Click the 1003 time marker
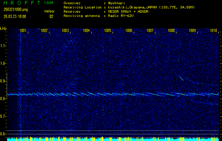 [x=65, y=31]
